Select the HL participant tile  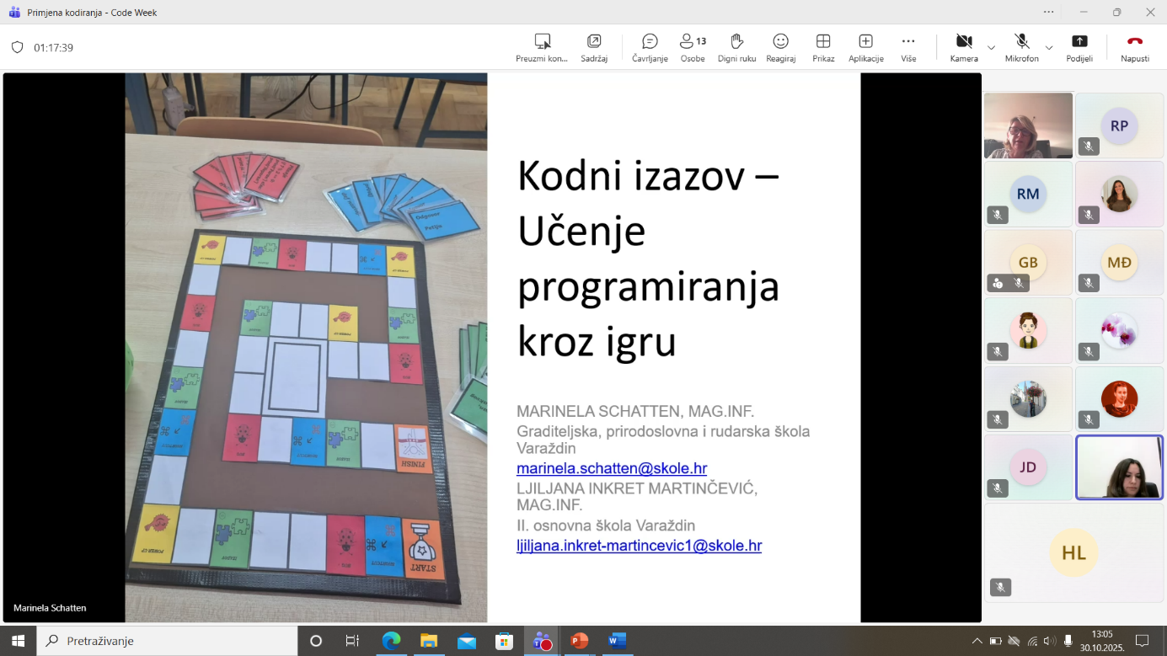click(1073, 552)
